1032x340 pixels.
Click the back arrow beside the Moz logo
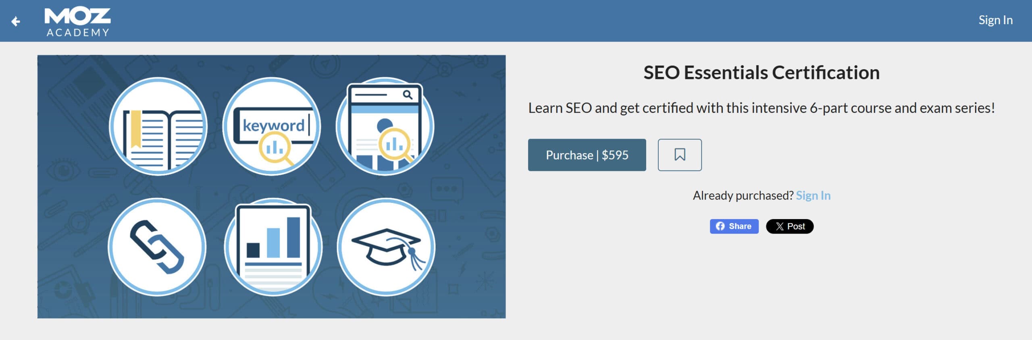click(15, 21)
